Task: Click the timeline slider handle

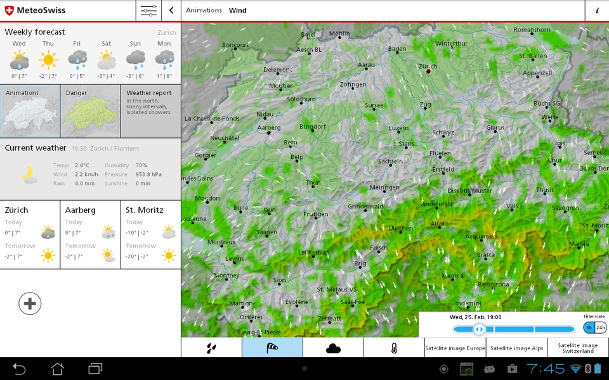Action: click(x=480, y=329)
